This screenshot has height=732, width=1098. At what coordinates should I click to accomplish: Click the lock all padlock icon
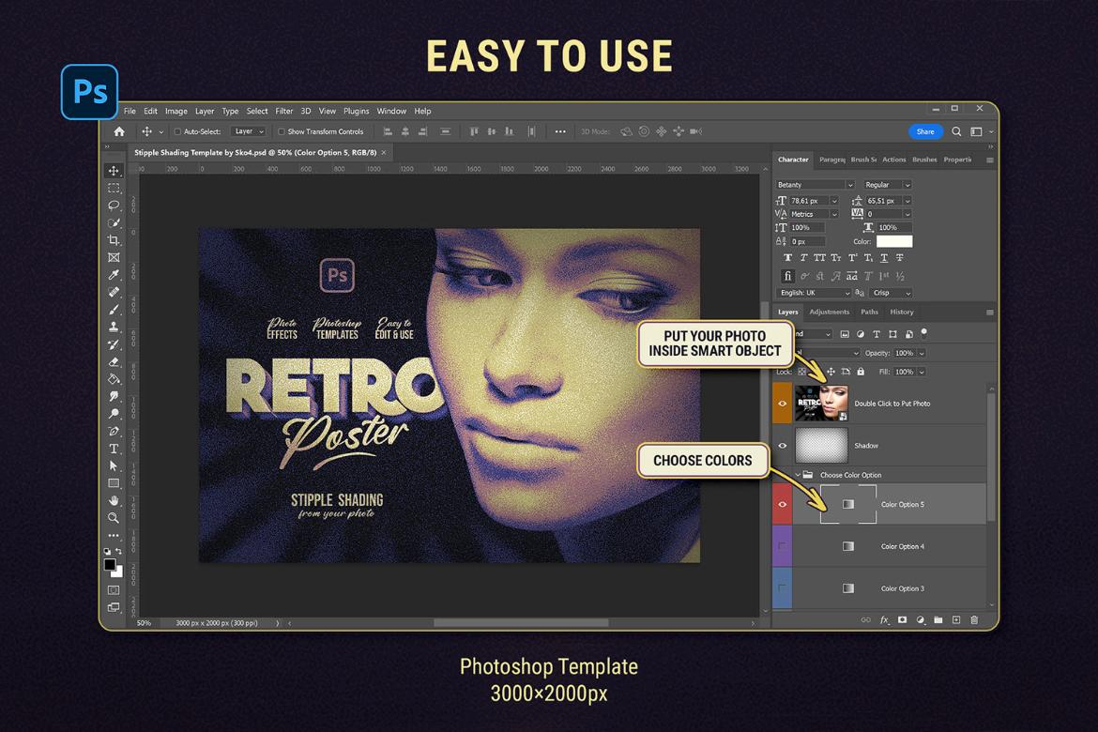(861, 372)
